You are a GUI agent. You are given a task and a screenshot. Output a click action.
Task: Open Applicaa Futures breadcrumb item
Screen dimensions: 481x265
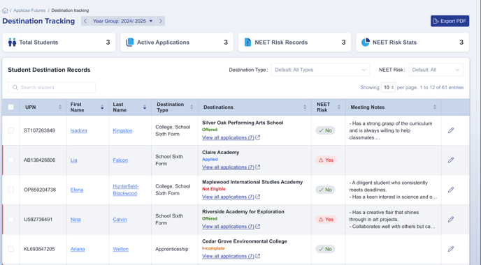[x=29, y=10]
